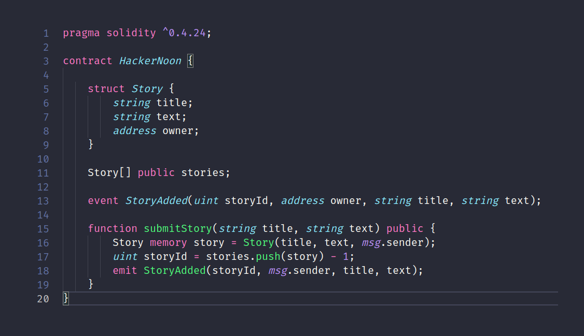Click the submitStory function name
This screenshot has width=584, height=336.
[x=178, y=229]
